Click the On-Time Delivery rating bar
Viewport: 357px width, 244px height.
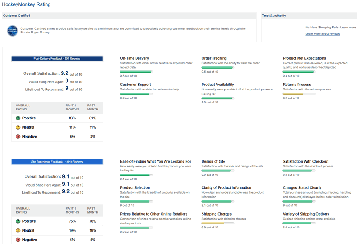click(x=136, y=68)
